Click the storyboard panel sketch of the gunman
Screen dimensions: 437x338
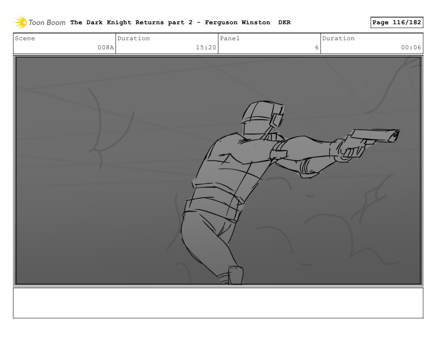(x=218, y=171)
